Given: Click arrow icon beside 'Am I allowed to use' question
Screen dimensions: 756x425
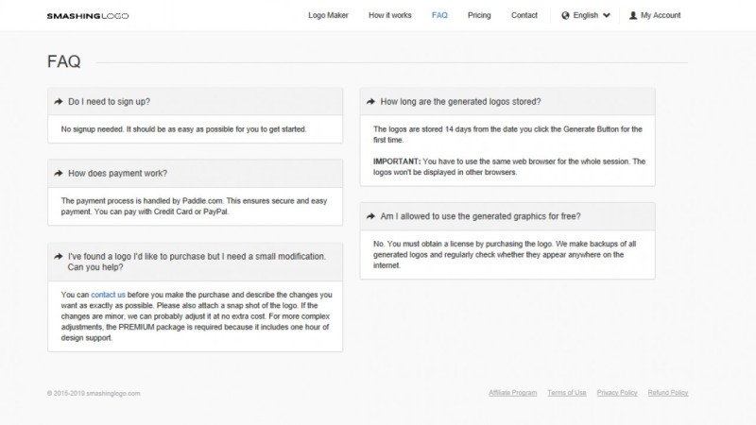Looking at the screenshot, I should (x=370, y=216).
